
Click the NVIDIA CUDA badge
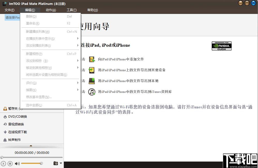click(222, 46)
